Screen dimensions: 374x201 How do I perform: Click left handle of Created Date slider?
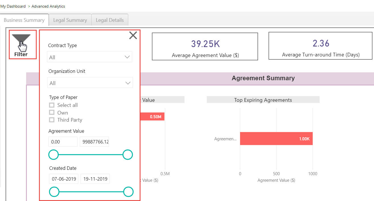[54, 192]
